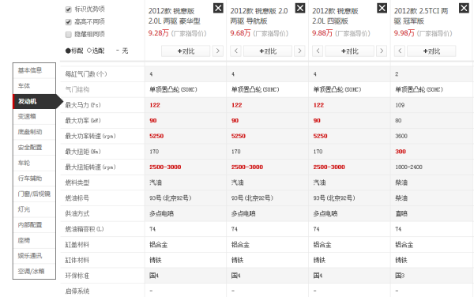
Task: Click the 启停系统 row label
Action: pos(77,291)
